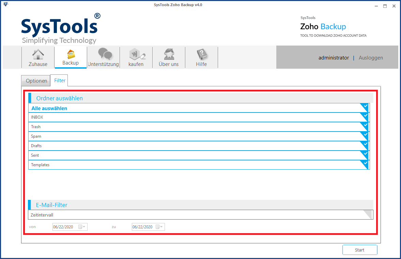Viewport: 401px width, 259px height.
Task: Select the INBOX folder row text
Action: coord(37,117)
